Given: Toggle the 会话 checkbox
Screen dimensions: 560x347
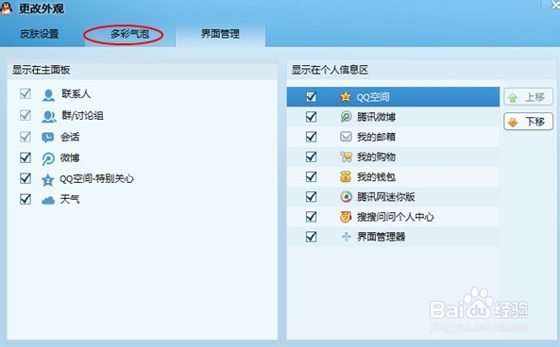Looking at the screenshot, I should tap(25, 136).
